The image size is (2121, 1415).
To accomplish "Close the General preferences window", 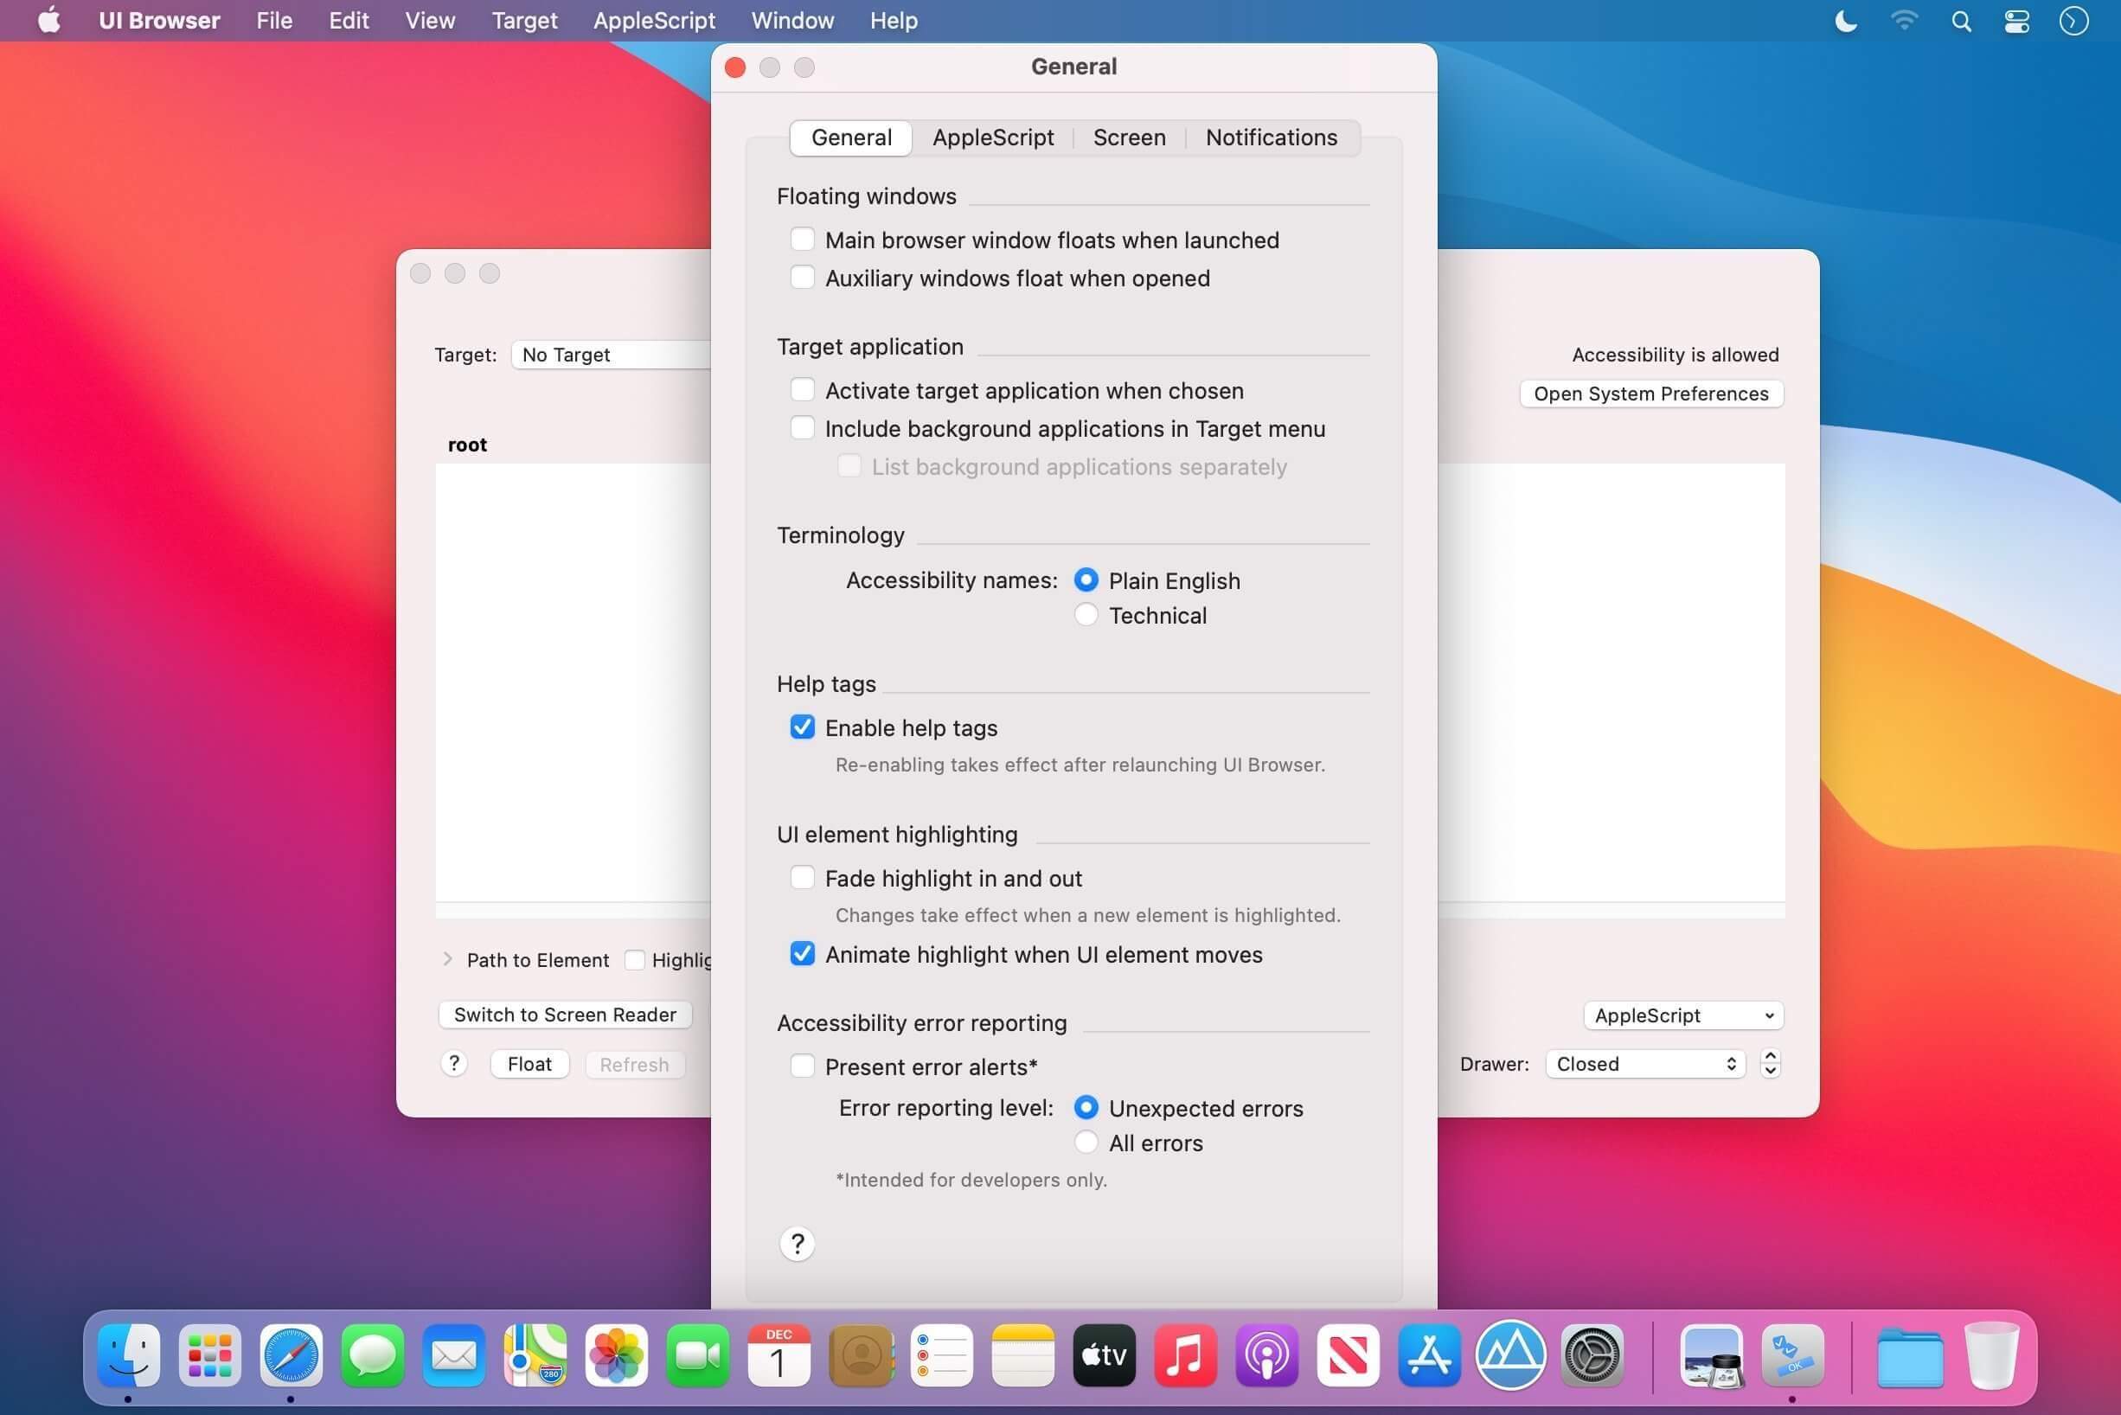I will click(735, 67).
